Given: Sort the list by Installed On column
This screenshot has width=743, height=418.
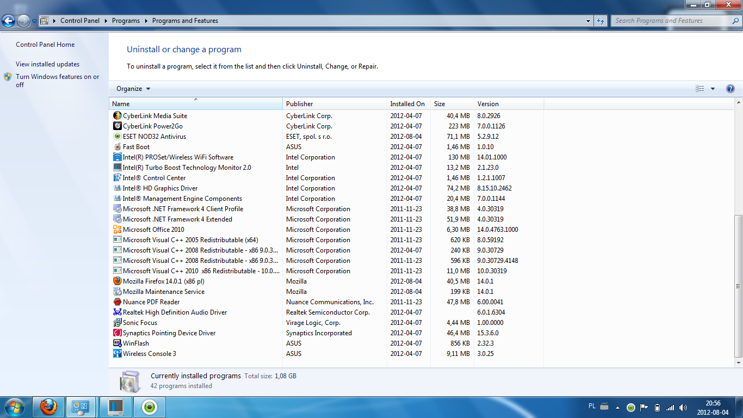Looking at the screenshot, I should [408, 104].
